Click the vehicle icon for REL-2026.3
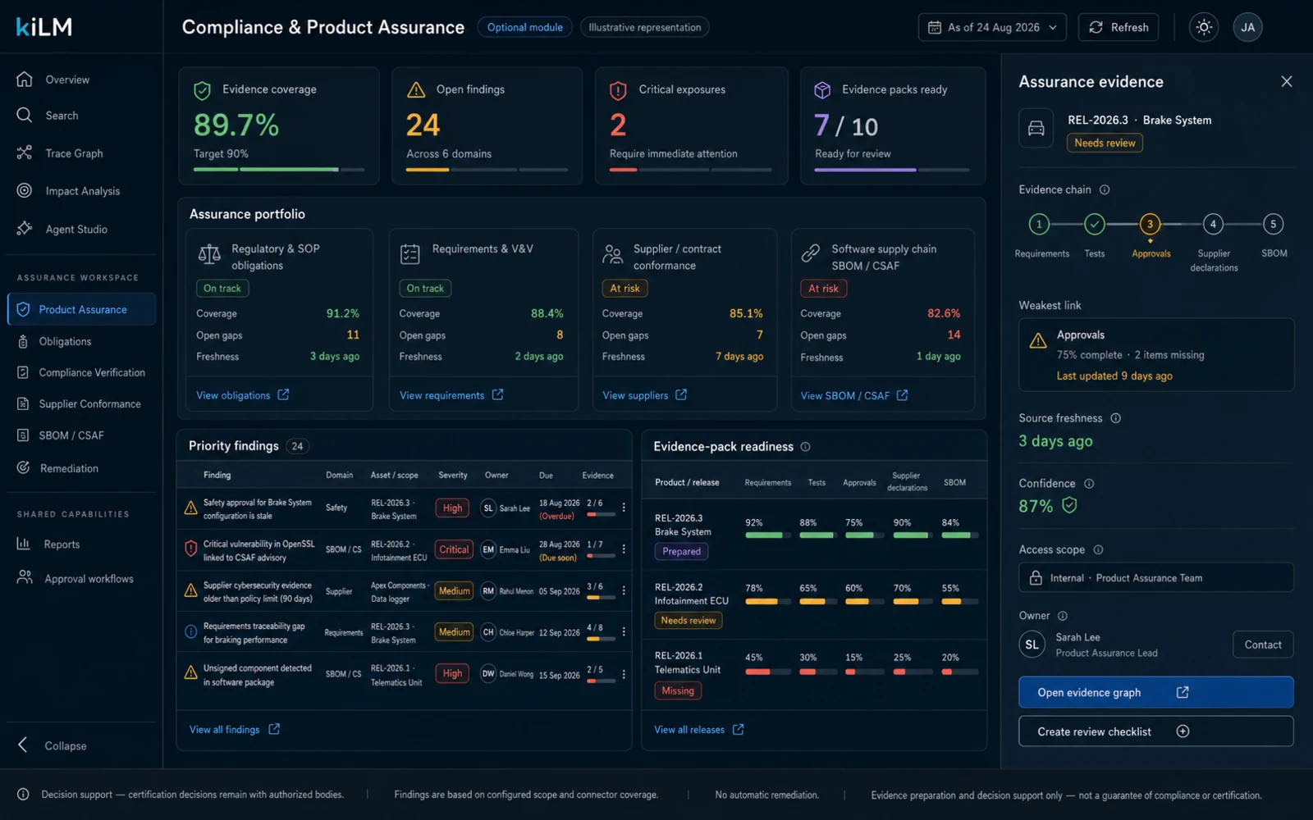The image size is (1313, 820). click(1036, 129)
